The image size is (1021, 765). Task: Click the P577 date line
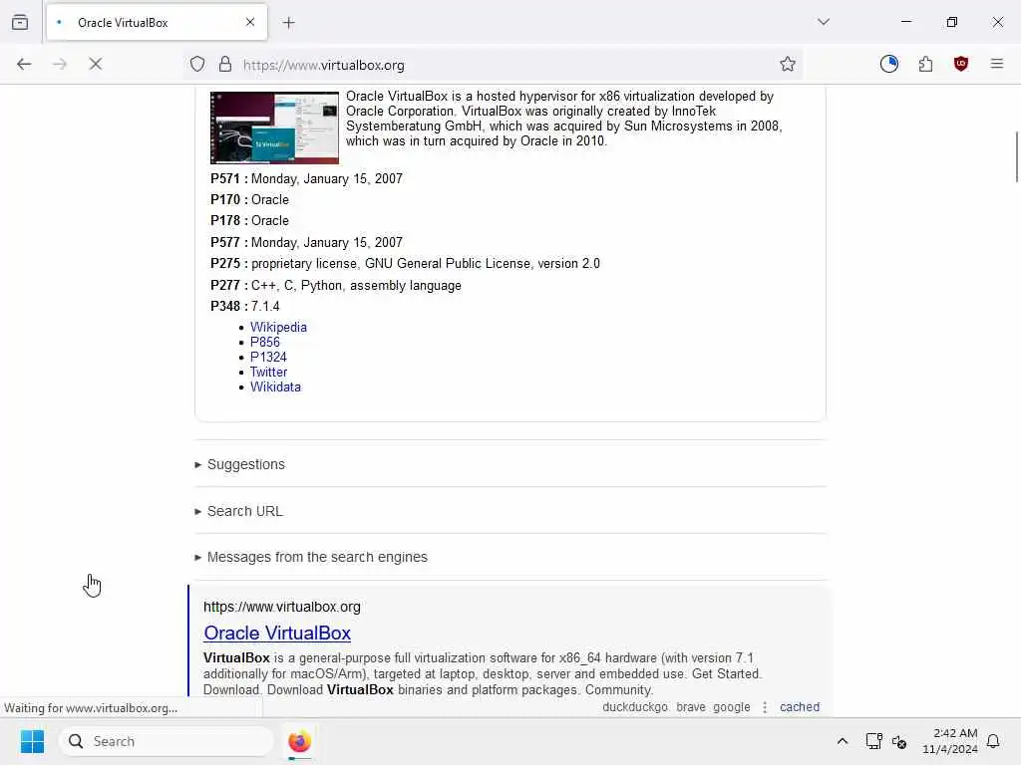pyautogui.click(x=306, y=243)
